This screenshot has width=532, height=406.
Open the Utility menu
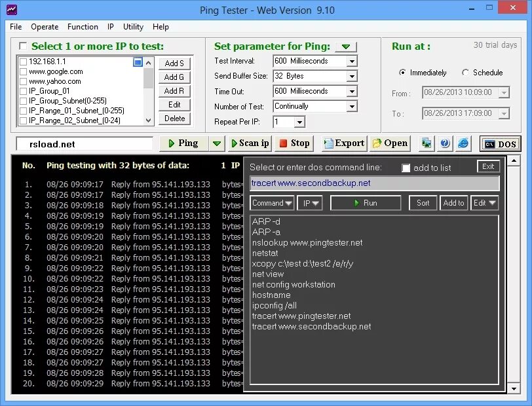click(133, 27)
